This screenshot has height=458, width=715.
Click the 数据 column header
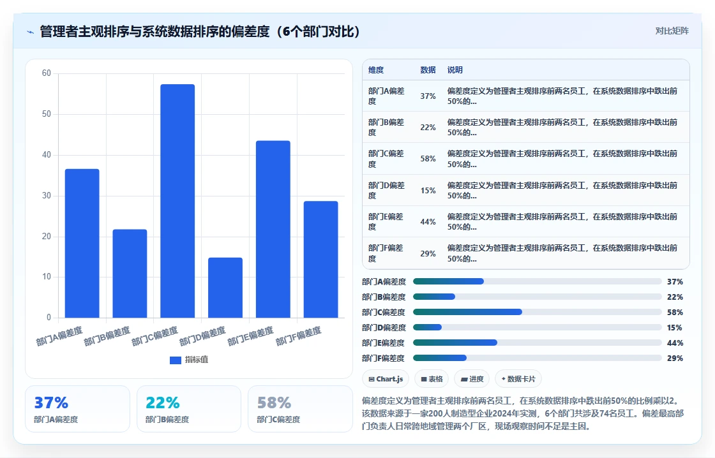click(x=428, y=70)
